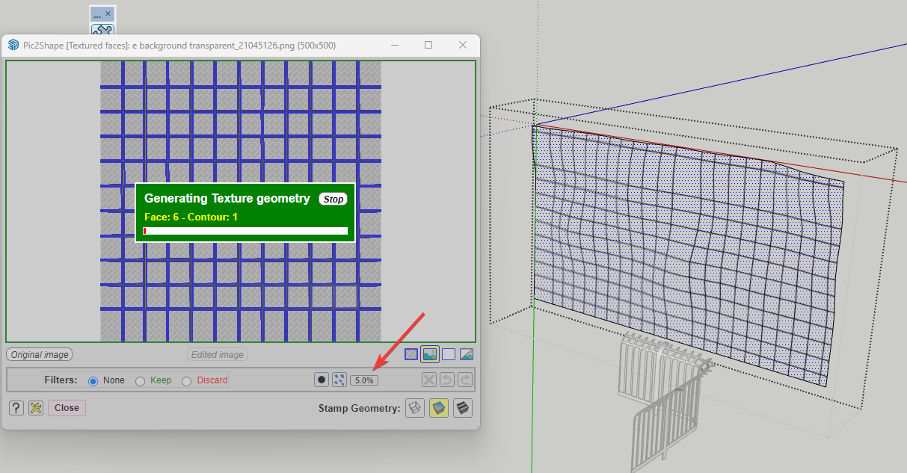Select the highlighted picture view mode icon
Image resolution: width=907 pixels, height=473 pixels.
[x=430, y=354]
